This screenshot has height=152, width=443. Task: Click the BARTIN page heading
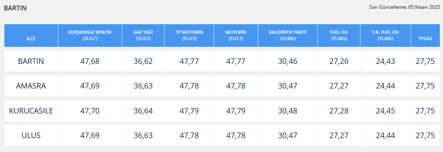(x=15, y=8)
